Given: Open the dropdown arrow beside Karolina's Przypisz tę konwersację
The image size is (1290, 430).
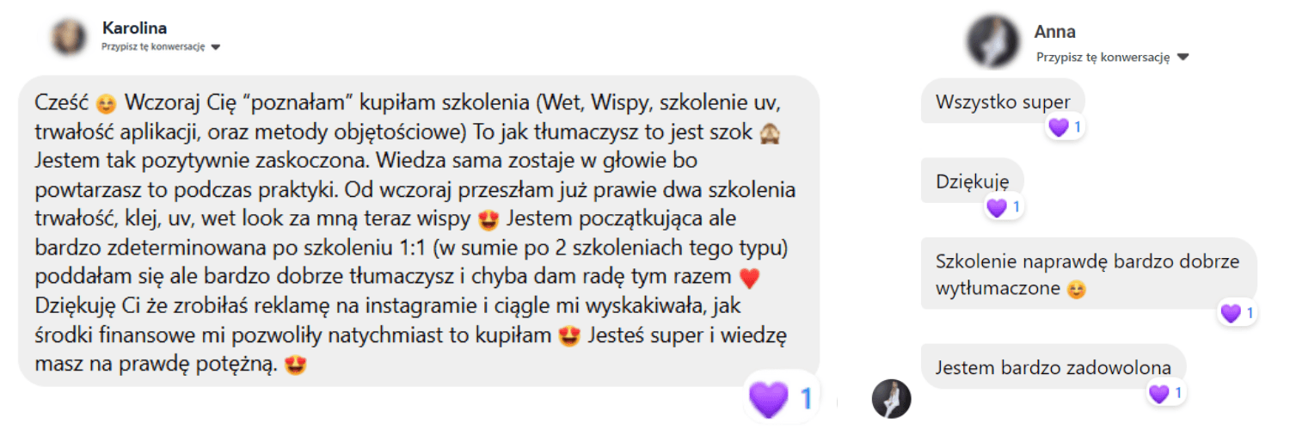Looking at the screenshot, I should point(216,47).
